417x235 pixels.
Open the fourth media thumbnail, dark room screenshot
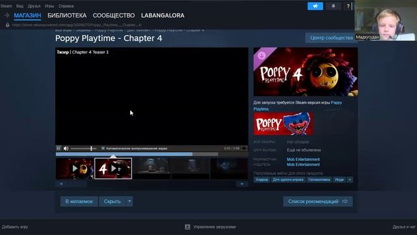point(190,168)
